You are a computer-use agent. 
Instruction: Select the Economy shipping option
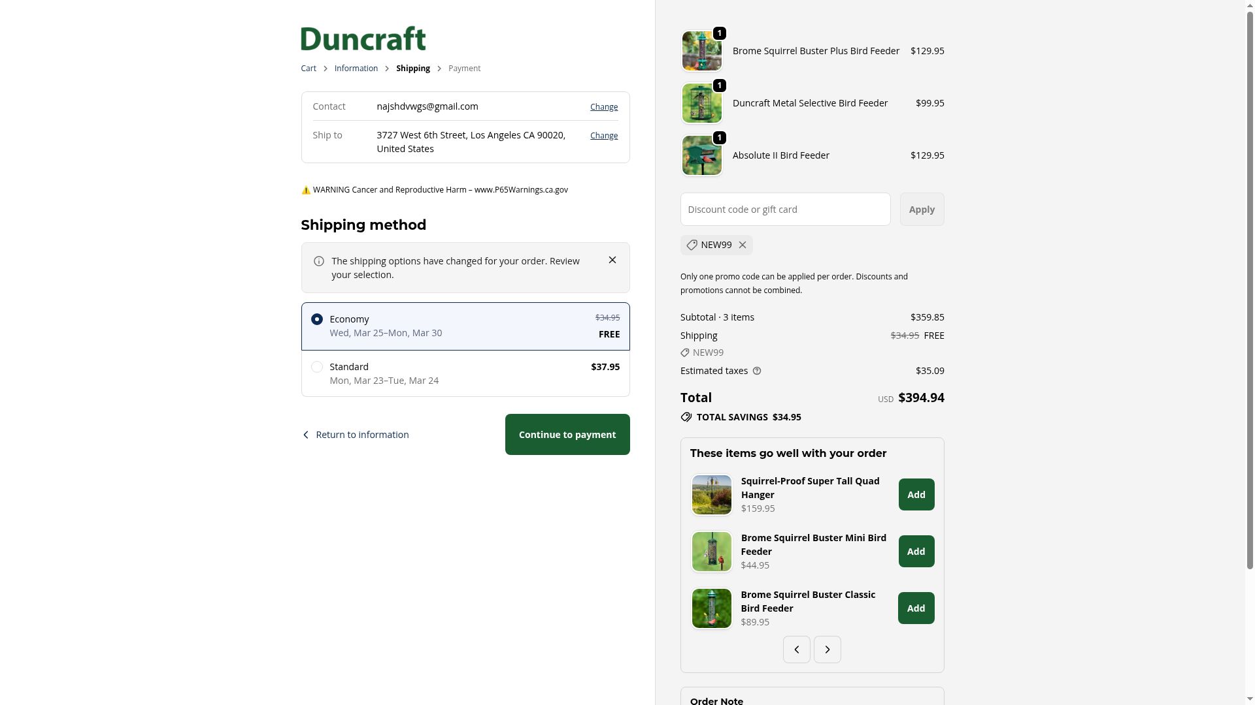pos(465,326)
